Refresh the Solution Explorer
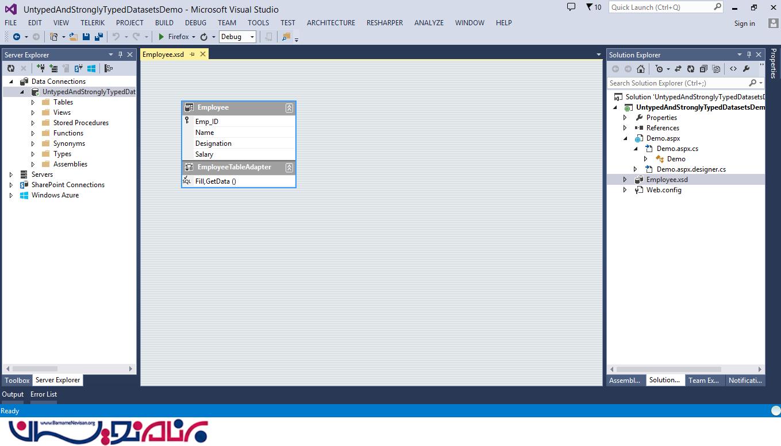Image resolution: width=781 pixels, height=446 pixels. tap(691, 69)
